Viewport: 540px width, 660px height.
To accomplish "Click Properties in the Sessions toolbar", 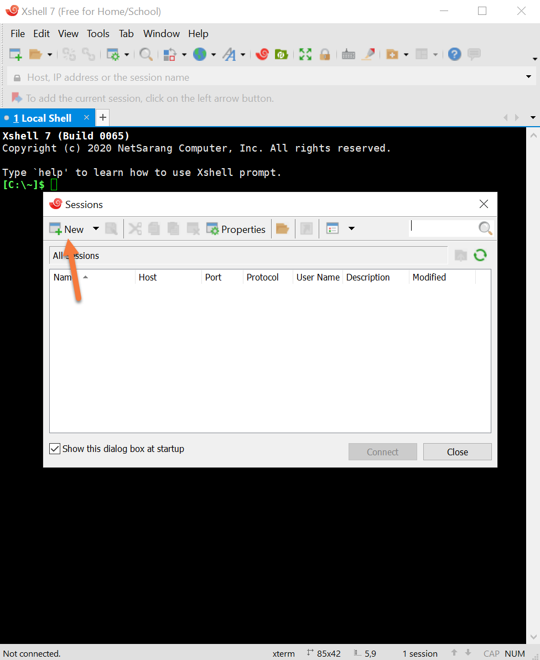I will pyautogui.click(x=236, y=229).
